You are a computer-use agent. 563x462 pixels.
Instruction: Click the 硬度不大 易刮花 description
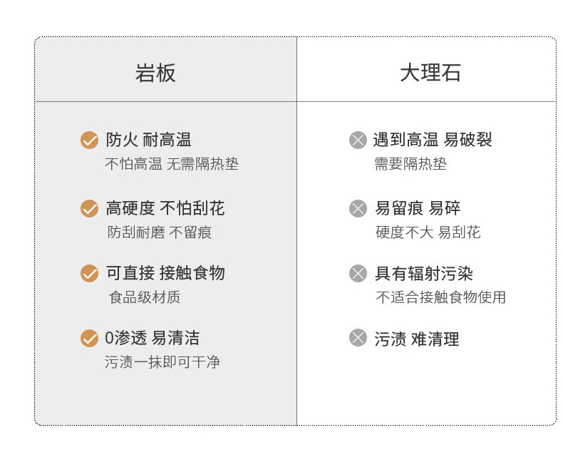pyautogui.click(x=428, y=232)
